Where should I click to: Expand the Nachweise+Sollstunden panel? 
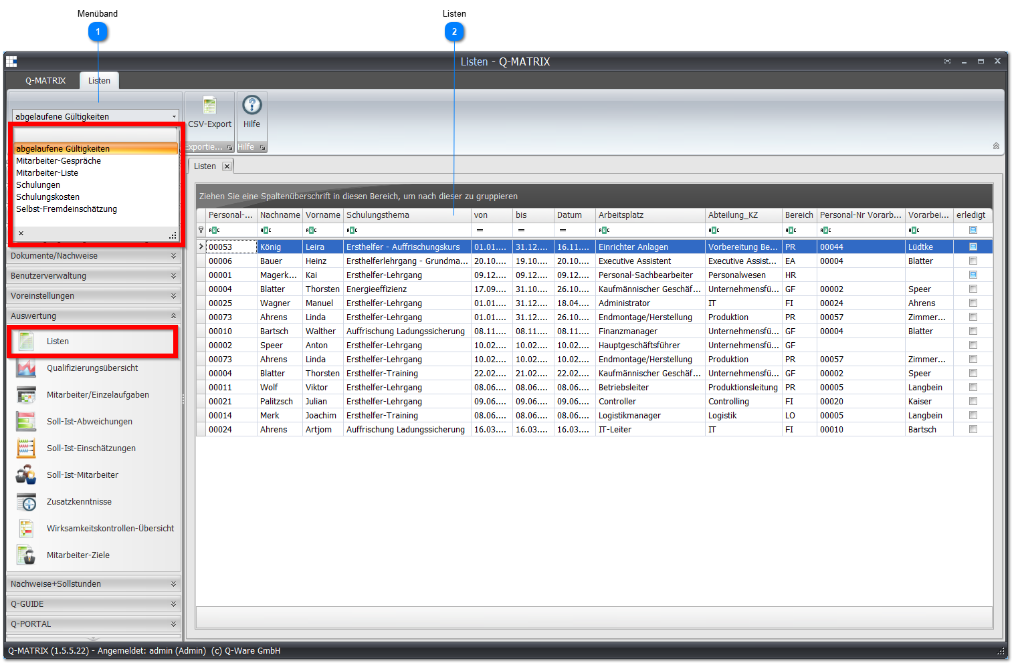point(94,584)
